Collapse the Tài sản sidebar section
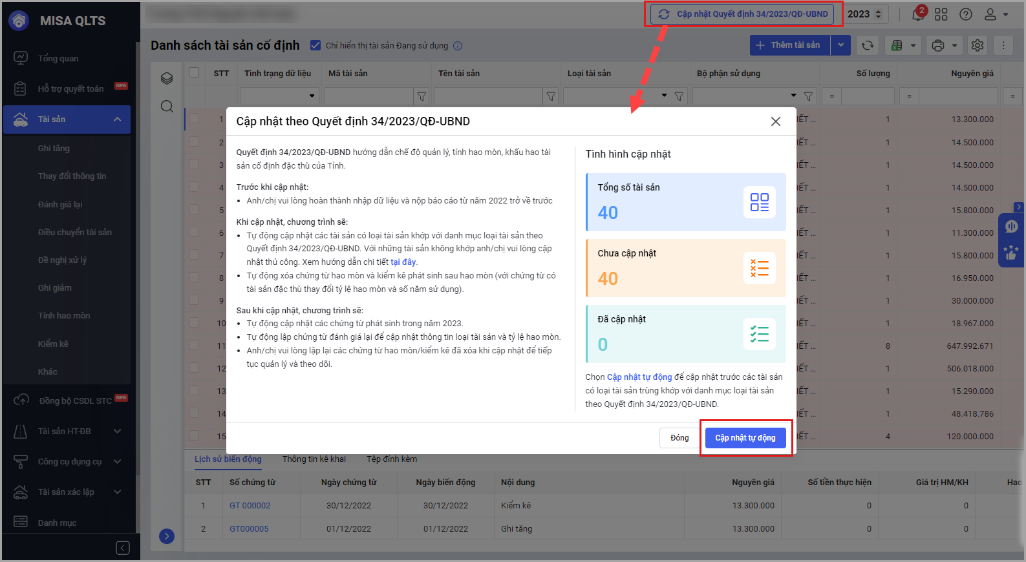This screenshot has width=1026, height=562. [x=117, y=120]
